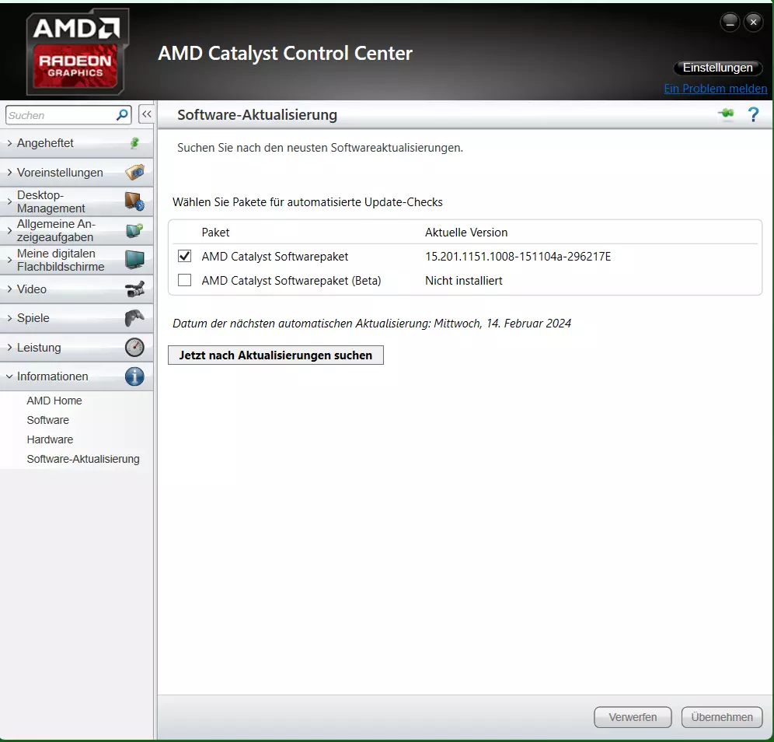
Task: Expand the Leistung section
Action: (76, 348)
